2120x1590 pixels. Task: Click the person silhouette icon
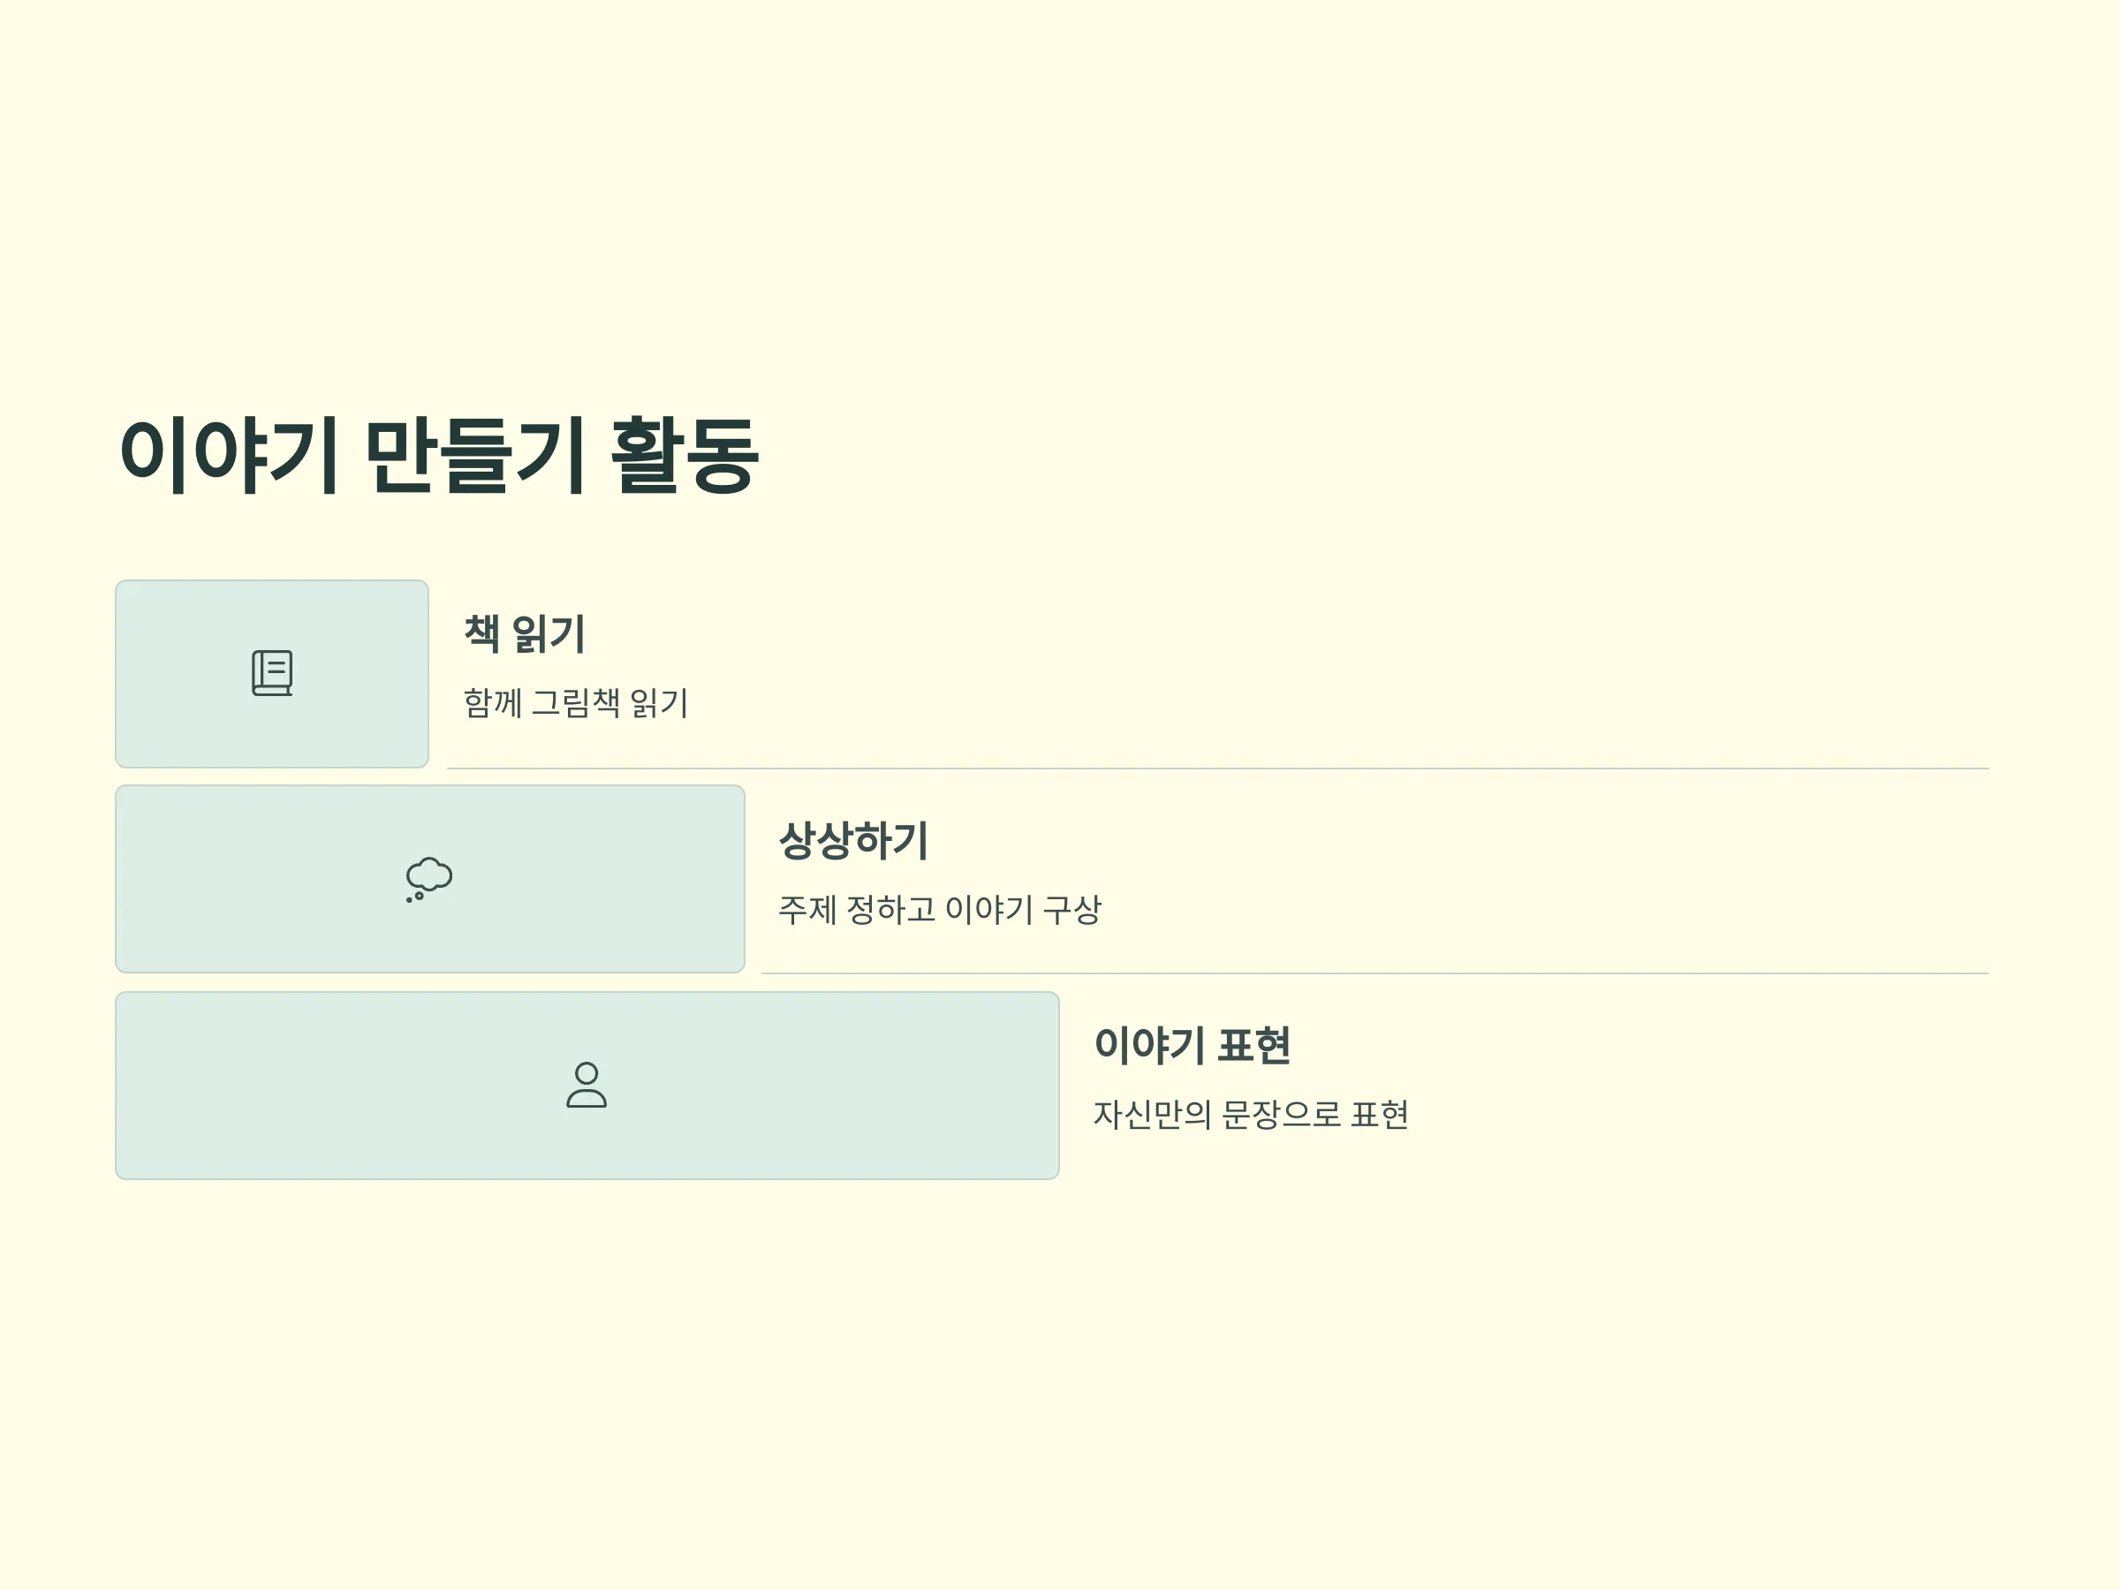pos(587,1084)
